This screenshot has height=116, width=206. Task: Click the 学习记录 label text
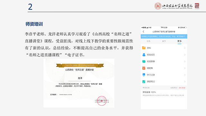click(151, 75)
